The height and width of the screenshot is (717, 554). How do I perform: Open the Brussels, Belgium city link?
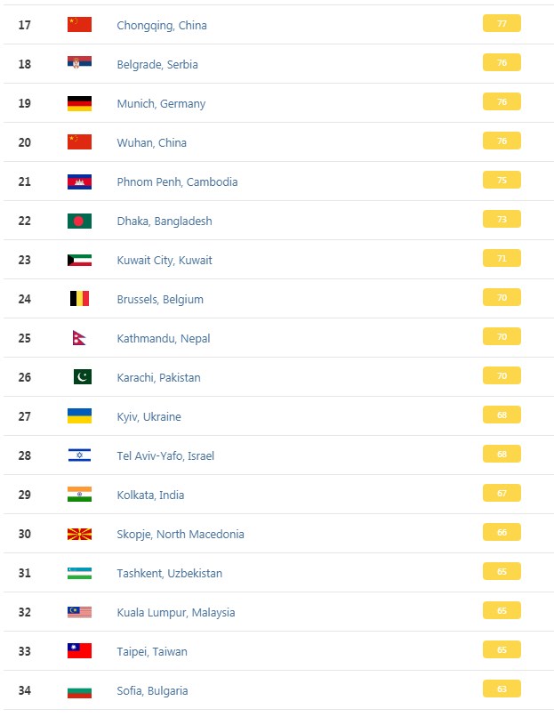click(160, 300)
